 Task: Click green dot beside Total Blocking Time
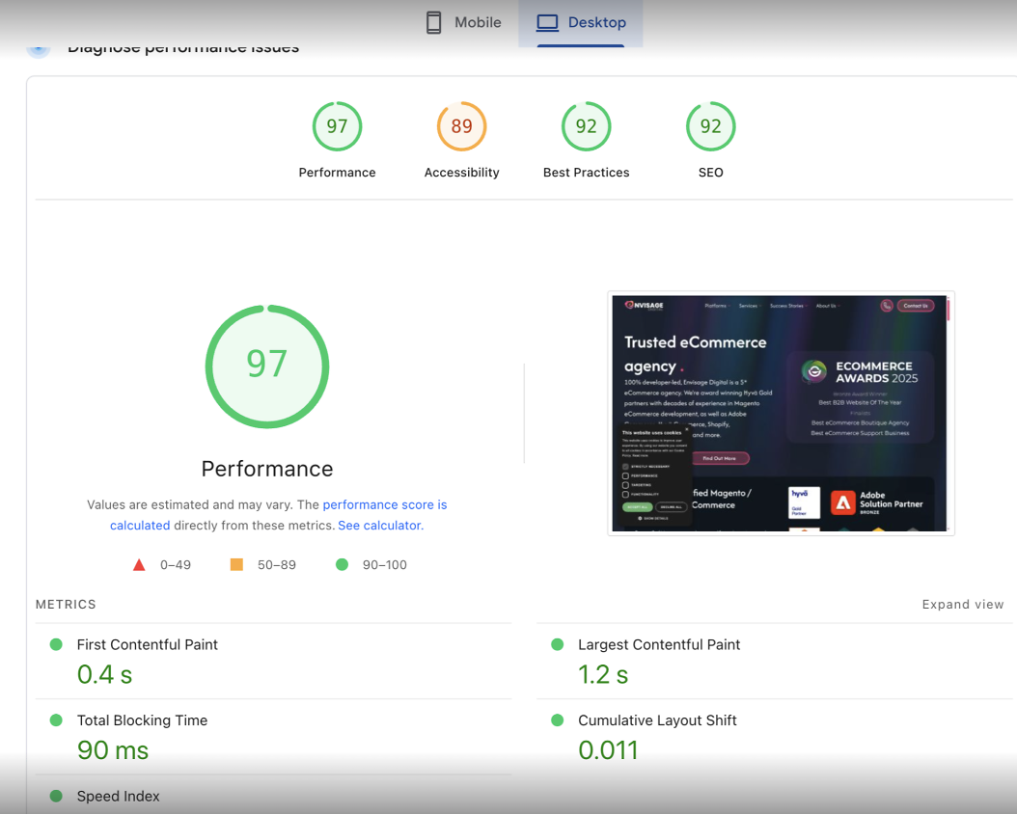[x=56, y=720]
